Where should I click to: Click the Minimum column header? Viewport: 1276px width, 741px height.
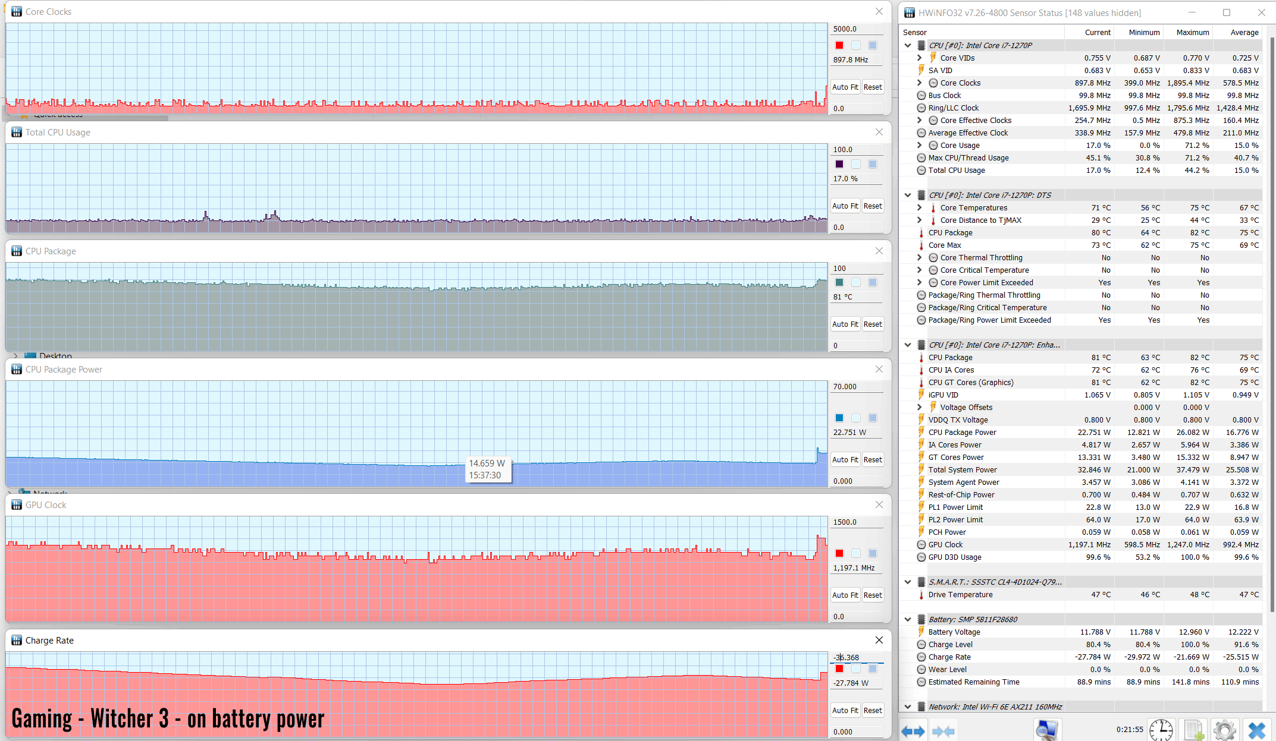[x=1138, y=32]
